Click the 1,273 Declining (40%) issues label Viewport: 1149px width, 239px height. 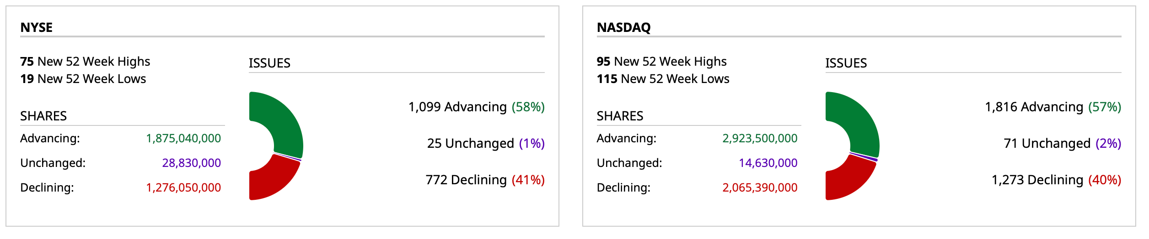coord(1056,180)
